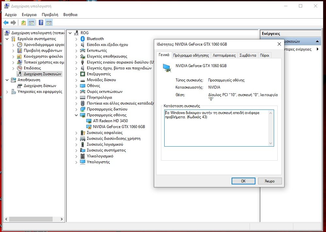Click the Εκτυπωτές printer icon
This screenshot has height=232, width=326.
[83, 51]
